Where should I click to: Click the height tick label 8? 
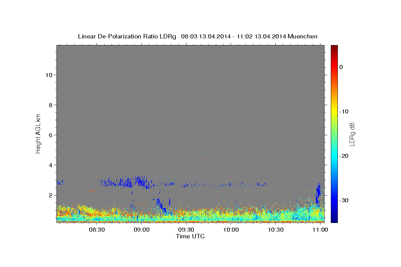[x=50, y=105]
